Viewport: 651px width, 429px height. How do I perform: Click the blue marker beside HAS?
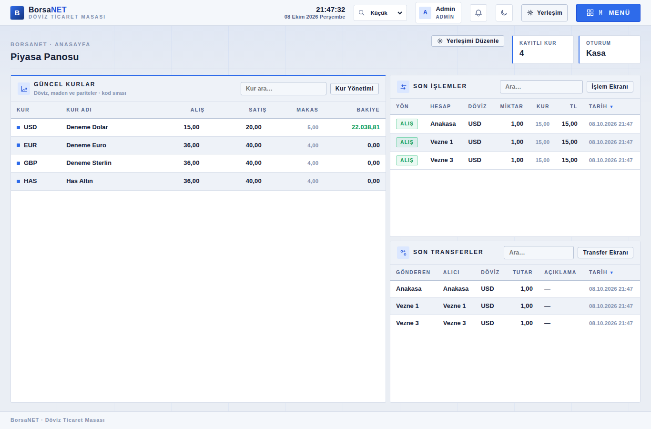point(18,181)
